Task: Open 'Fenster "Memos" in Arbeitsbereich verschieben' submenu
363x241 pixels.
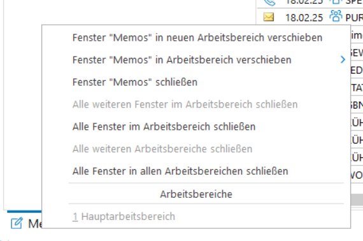Action: click(x=181, y=60)
